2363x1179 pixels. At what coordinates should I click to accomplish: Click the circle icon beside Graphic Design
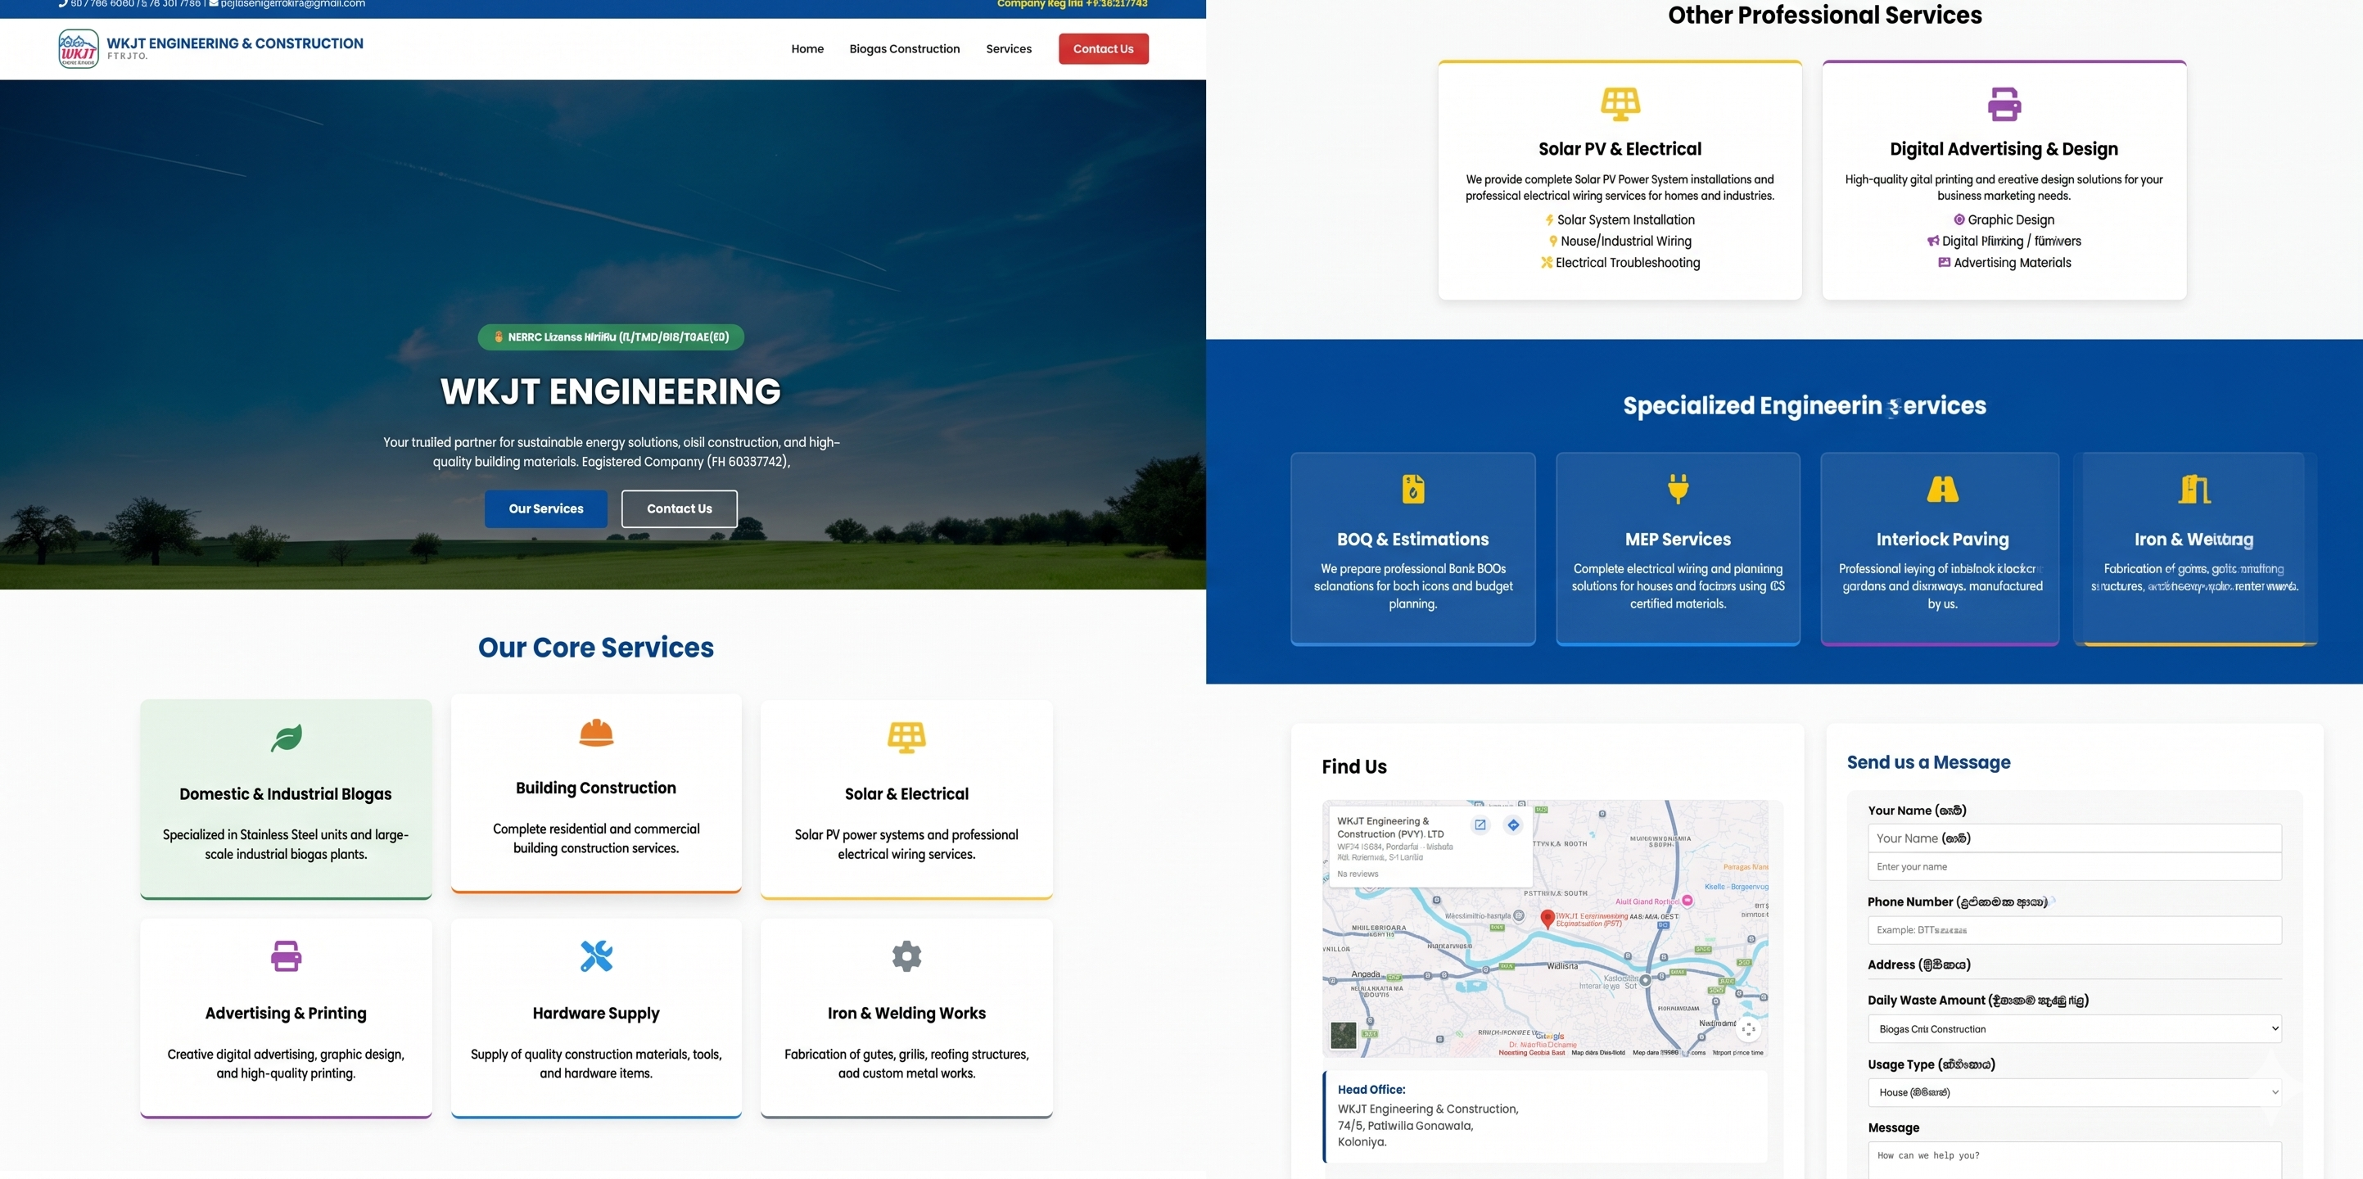1959,220
